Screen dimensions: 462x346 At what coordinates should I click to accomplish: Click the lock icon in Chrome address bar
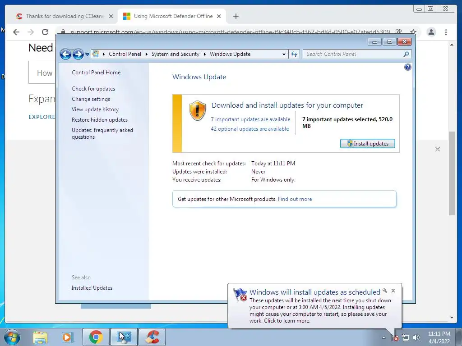tap(63, 32)
